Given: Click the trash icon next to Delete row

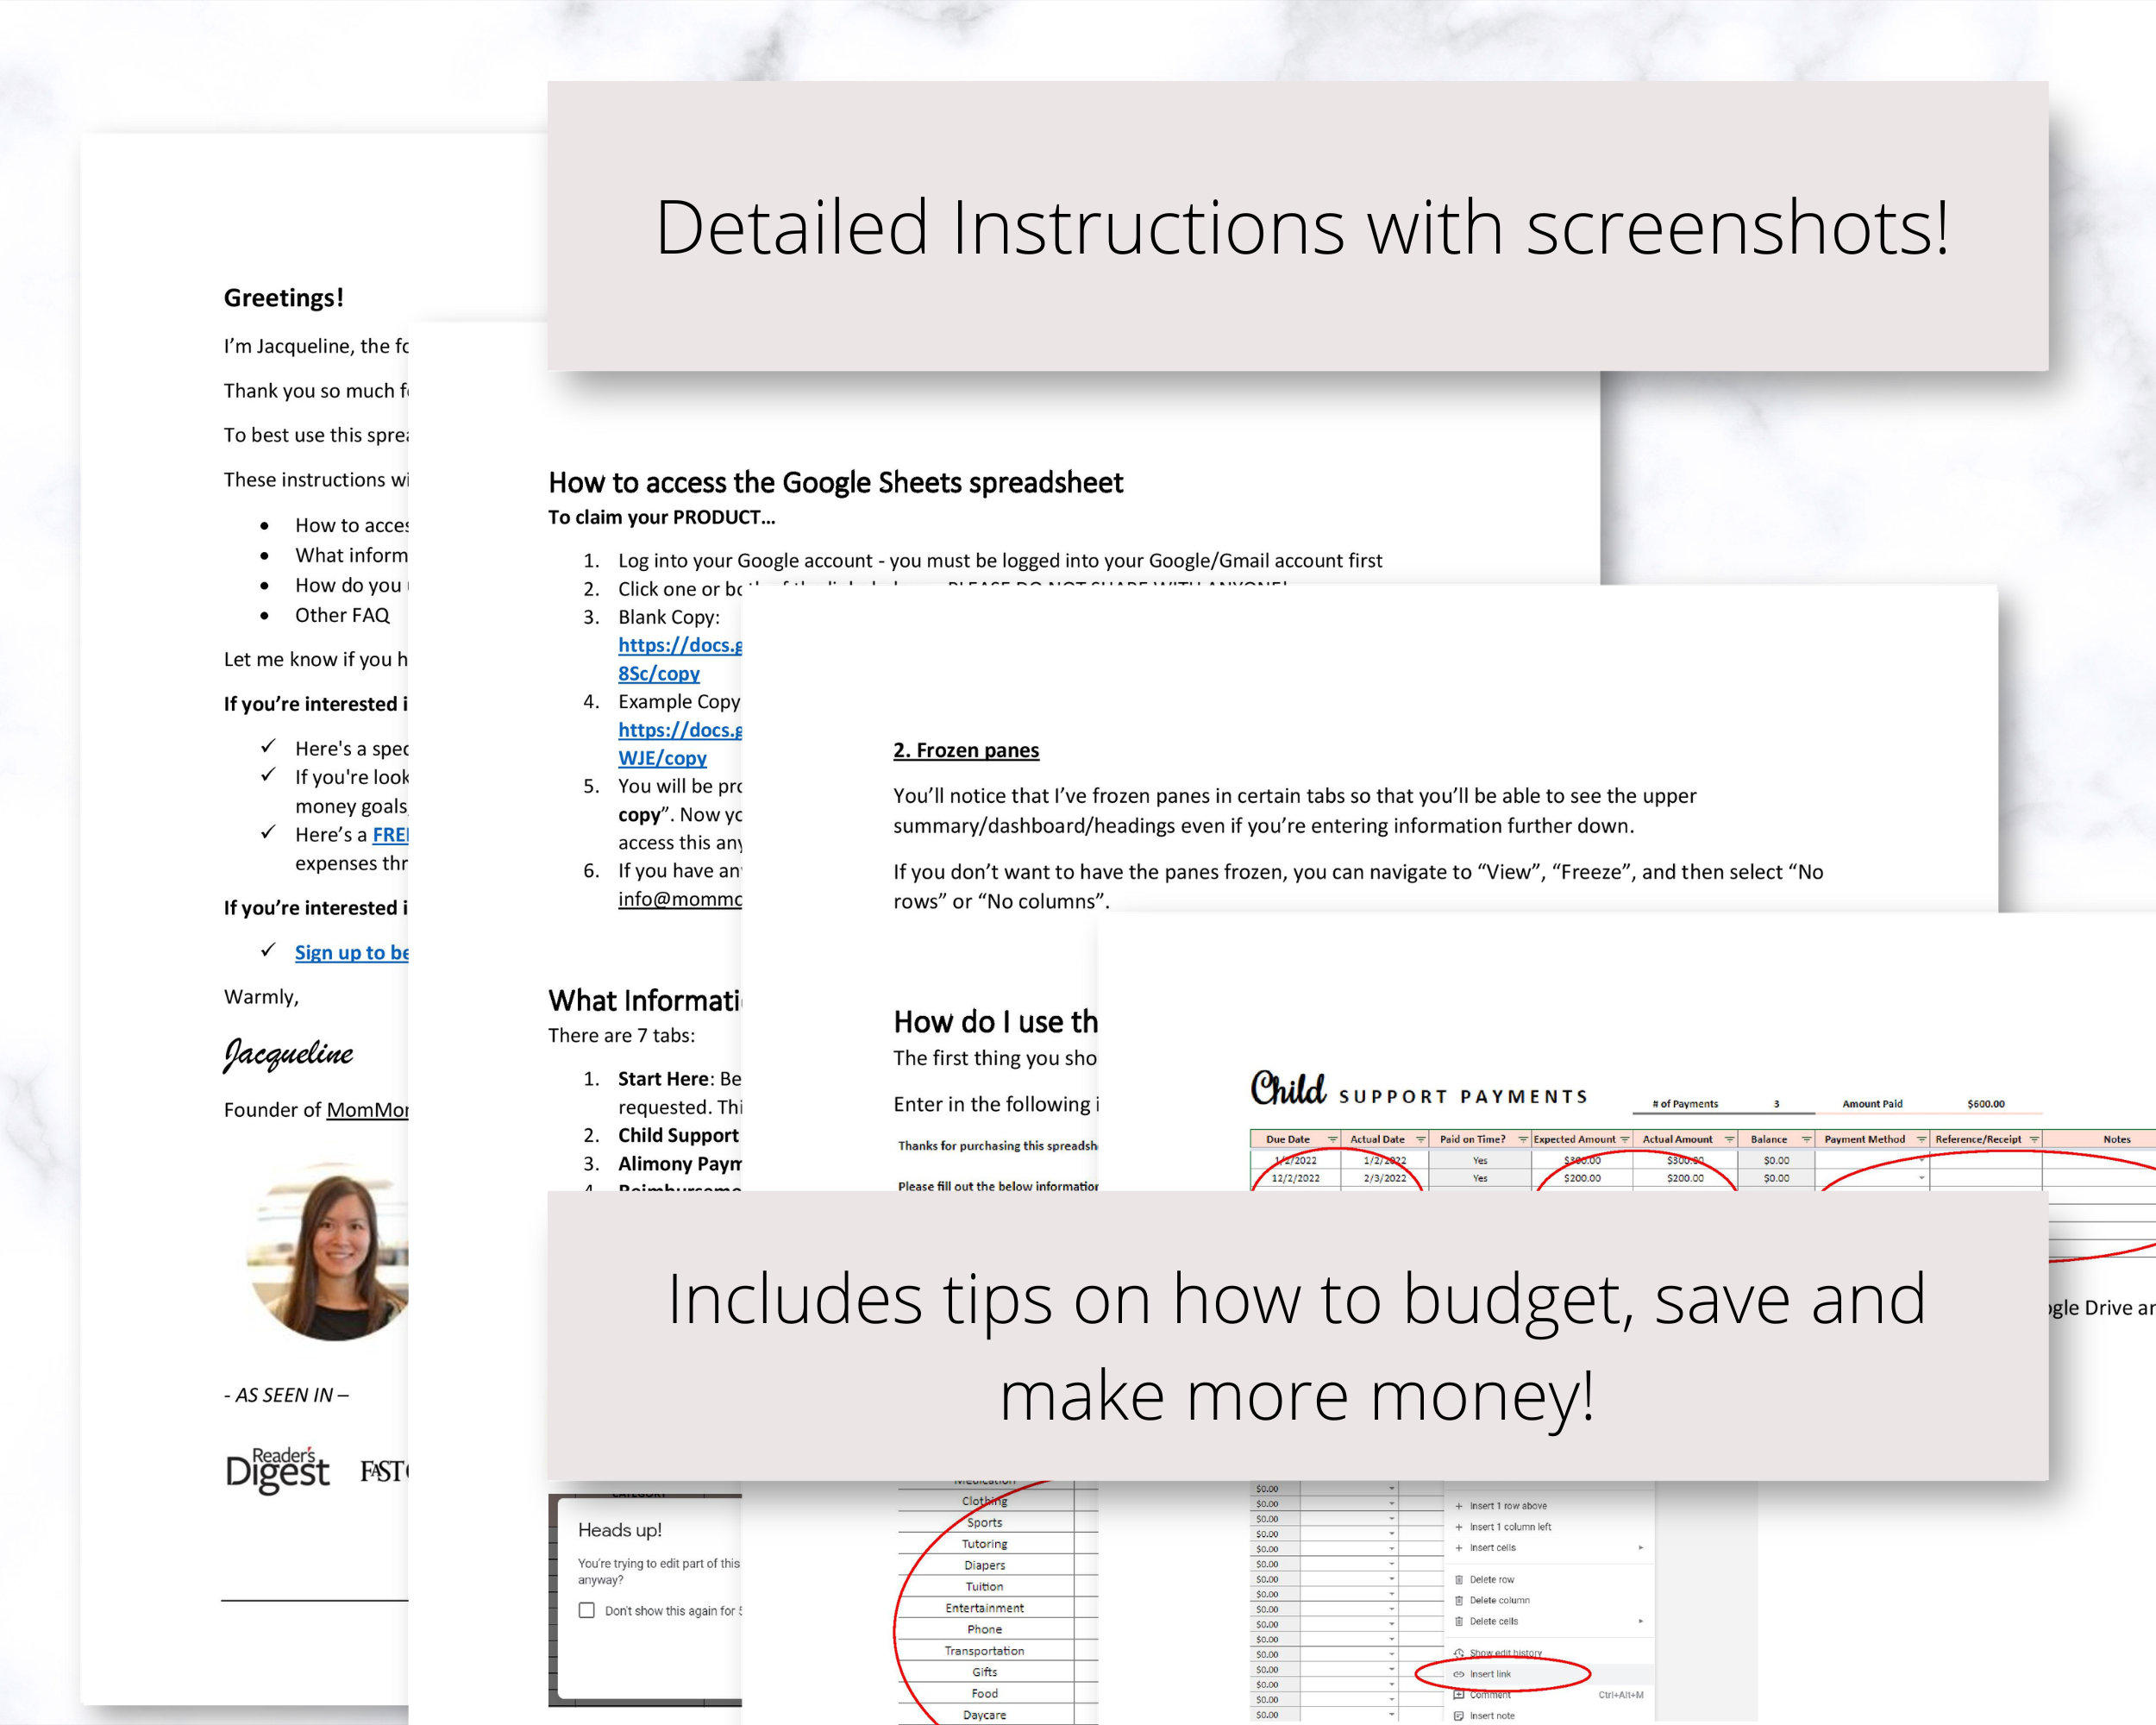Looking at the screenshot, I should tap(1459, 1580).
